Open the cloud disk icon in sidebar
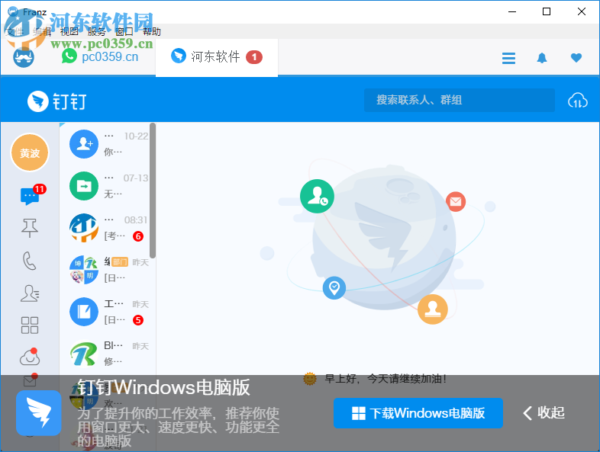This screenshot has height=452, width=600. tap(30, 357)
